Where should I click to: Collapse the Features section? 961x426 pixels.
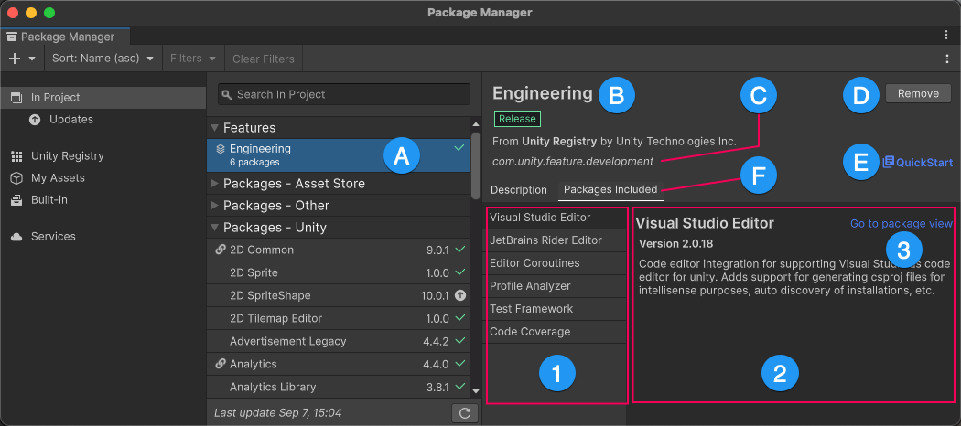click(x=215, y=128)
